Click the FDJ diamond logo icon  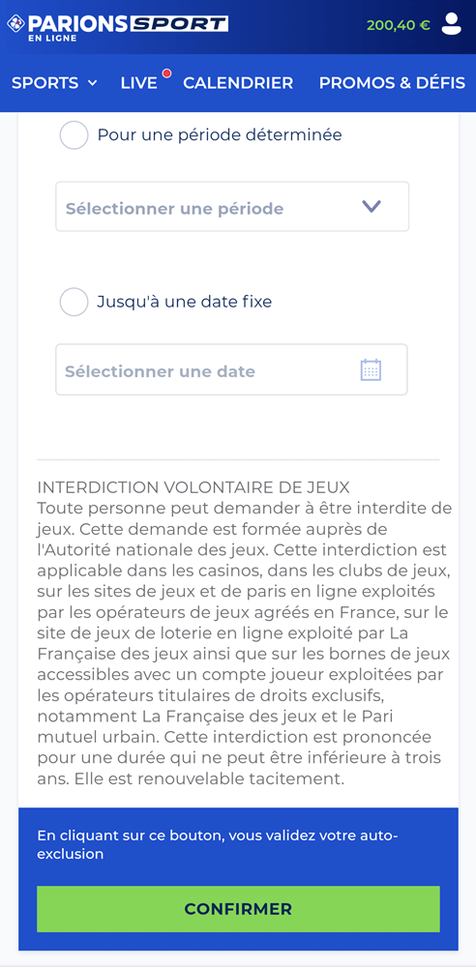[15, 24]
